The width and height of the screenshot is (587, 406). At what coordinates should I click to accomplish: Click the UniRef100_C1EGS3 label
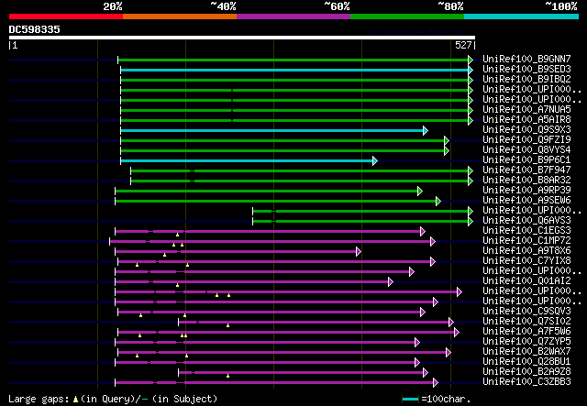coord(526,231)
